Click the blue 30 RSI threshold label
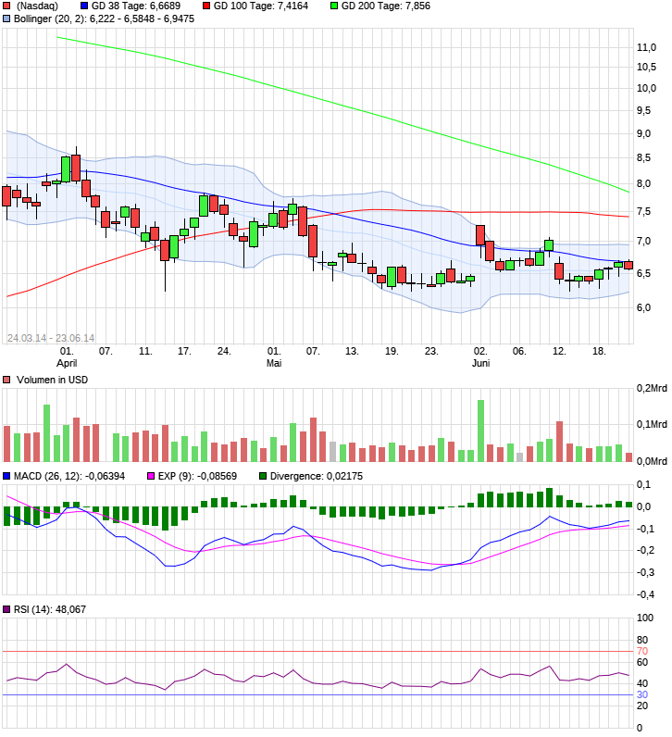 [x=642, y=694]
